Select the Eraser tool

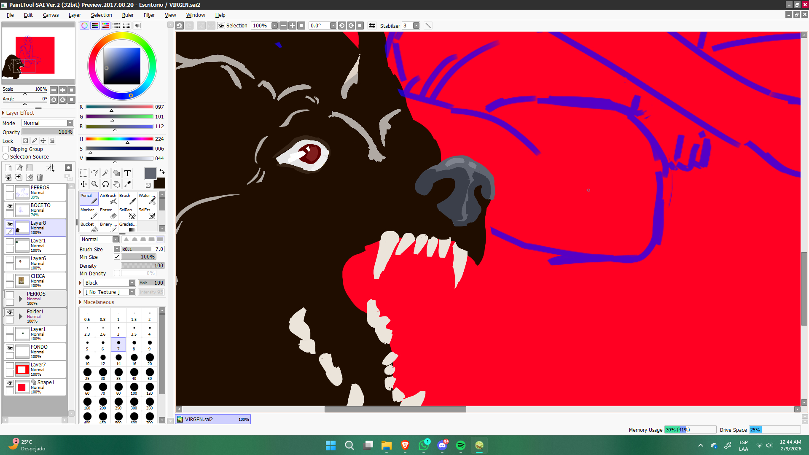[108, 213]
